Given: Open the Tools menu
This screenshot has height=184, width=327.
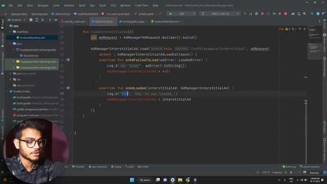Looking at the screenshot, I should (x=102, y=6).
